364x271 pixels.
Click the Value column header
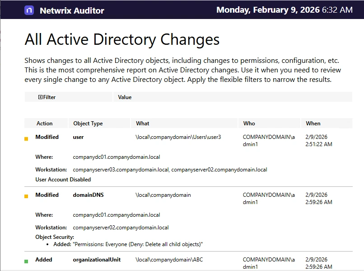click(x=125, y=97)
